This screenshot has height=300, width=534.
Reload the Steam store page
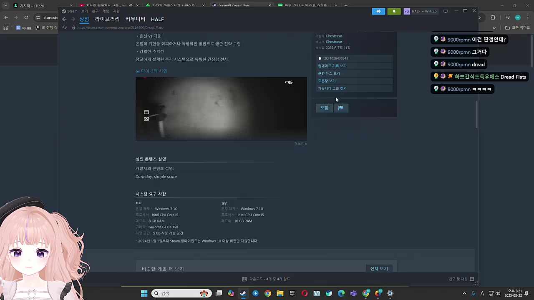[x=65, y=27]
